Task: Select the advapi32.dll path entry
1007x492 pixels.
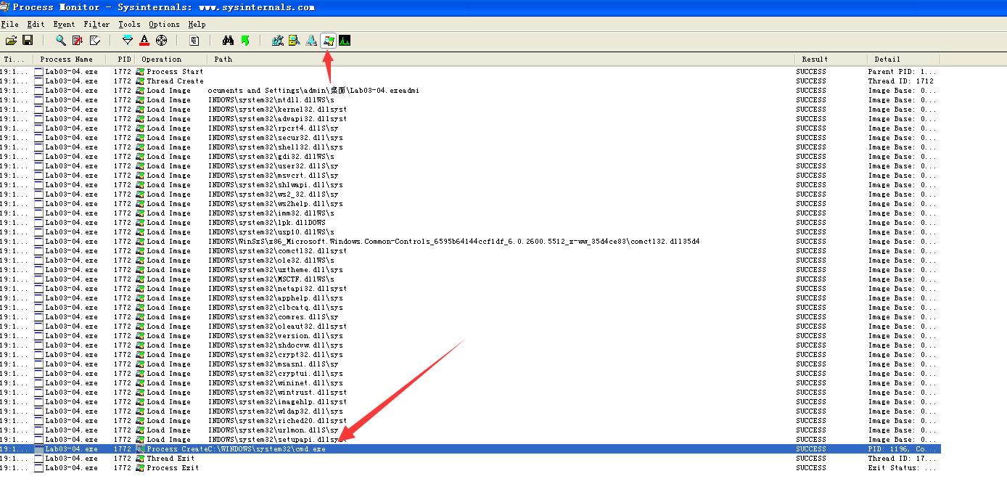Action: pos(277,119)
